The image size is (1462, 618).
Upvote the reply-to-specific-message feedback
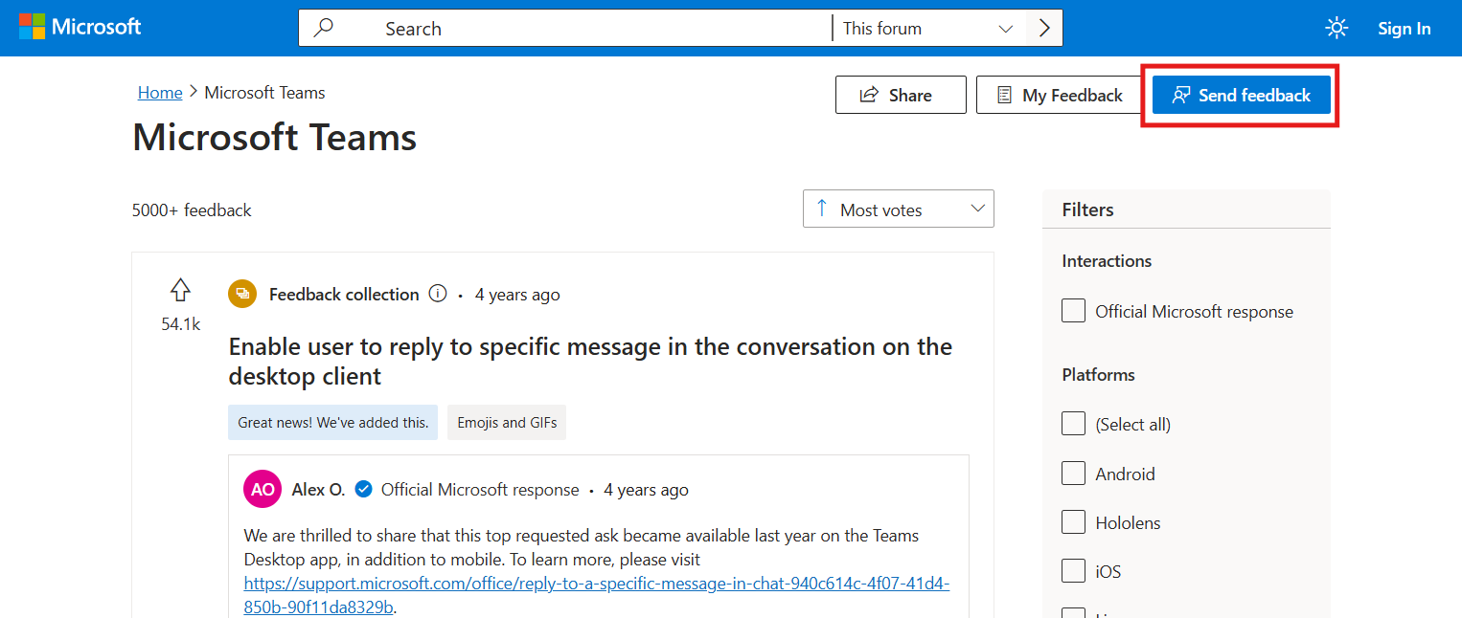pos(180,290)
